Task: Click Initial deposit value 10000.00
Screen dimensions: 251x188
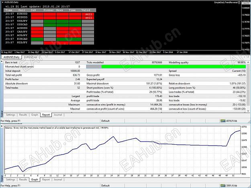Action: coord(75,71)
